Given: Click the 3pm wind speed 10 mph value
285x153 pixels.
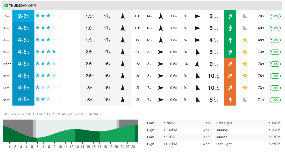Looking at the screenshot, I should (214, 76).
